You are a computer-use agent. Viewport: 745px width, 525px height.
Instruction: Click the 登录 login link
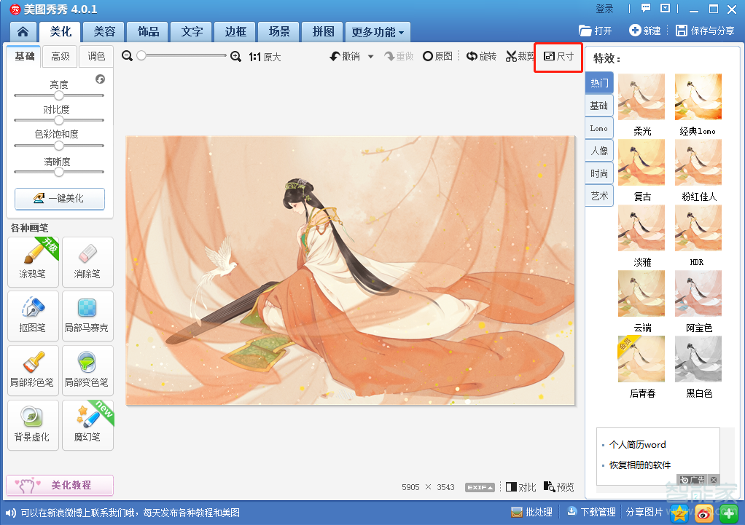point(604,9)
